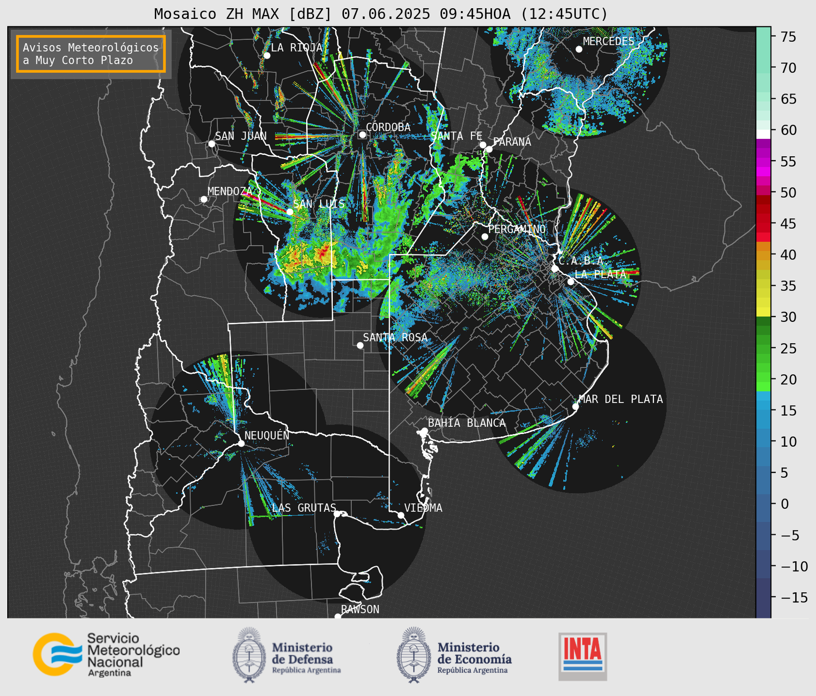The height and width of the screenshot is (696, 816).
Task: Click the MERCEDES label text
Action: point(608,42)
